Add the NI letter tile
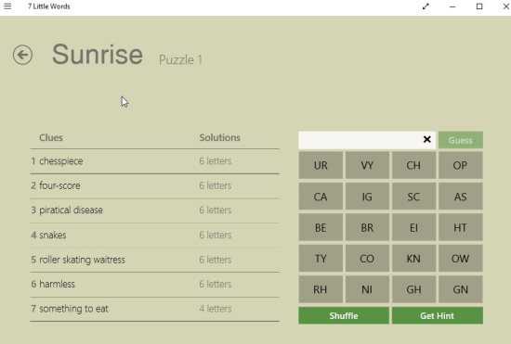 click(367, 289)
